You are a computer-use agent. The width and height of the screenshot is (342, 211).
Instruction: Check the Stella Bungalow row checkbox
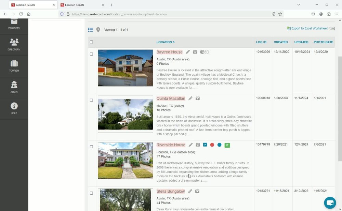pyautogui.click(x=91, y=193)
